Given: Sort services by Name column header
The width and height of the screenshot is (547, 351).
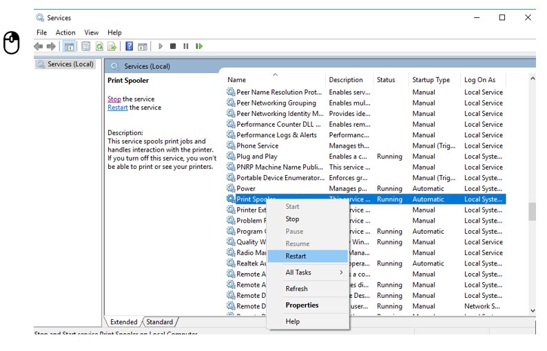Looking at the screenshot, I should pyautogui.click(x=237, y=80).
